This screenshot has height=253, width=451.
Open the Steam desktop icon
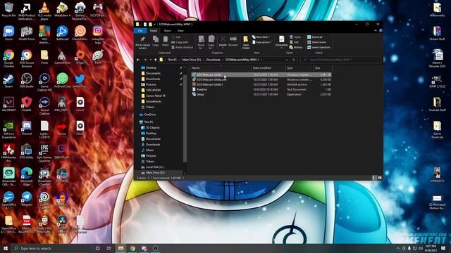tap(8, 81)
